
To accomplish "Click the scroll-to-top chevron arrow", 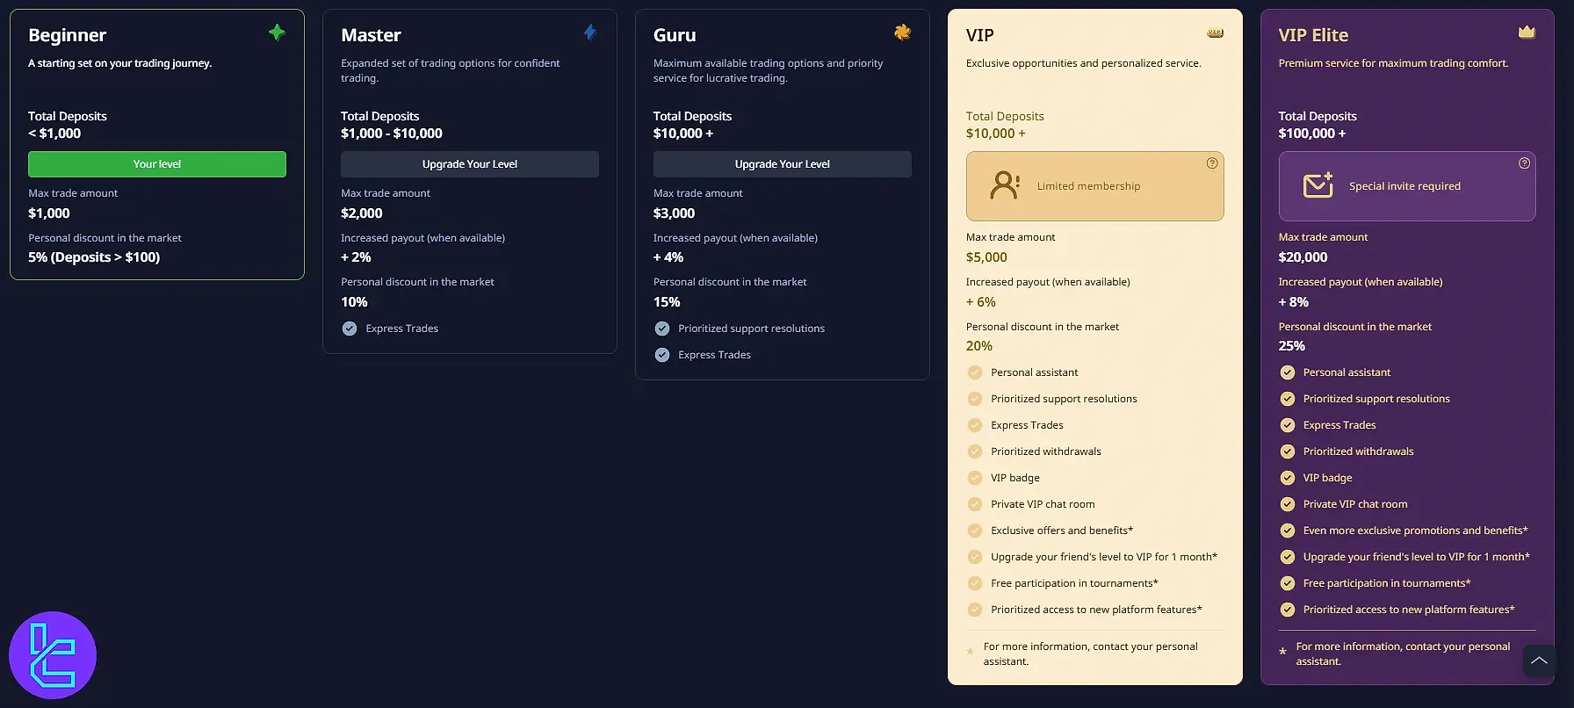I will [x=1539, y=661].
